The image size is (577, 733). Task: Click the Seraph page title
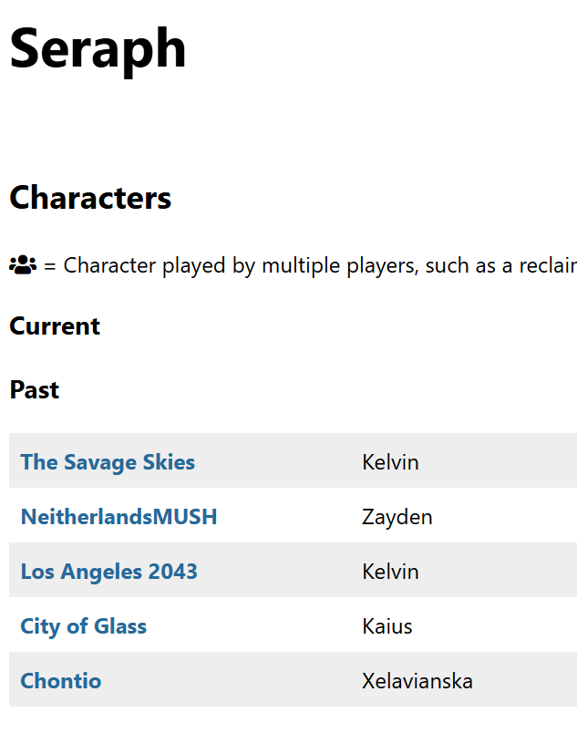pos(98,47)
